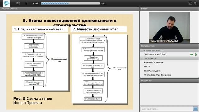The image size is (199, 112).
Task: Toggle fullscreen view icon in top bar
Action: [190, 3]
